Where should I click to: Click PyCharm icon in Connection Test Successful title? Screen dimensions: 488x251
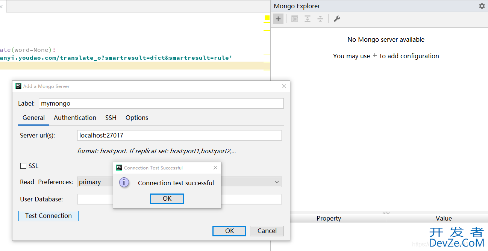point(119,168)
